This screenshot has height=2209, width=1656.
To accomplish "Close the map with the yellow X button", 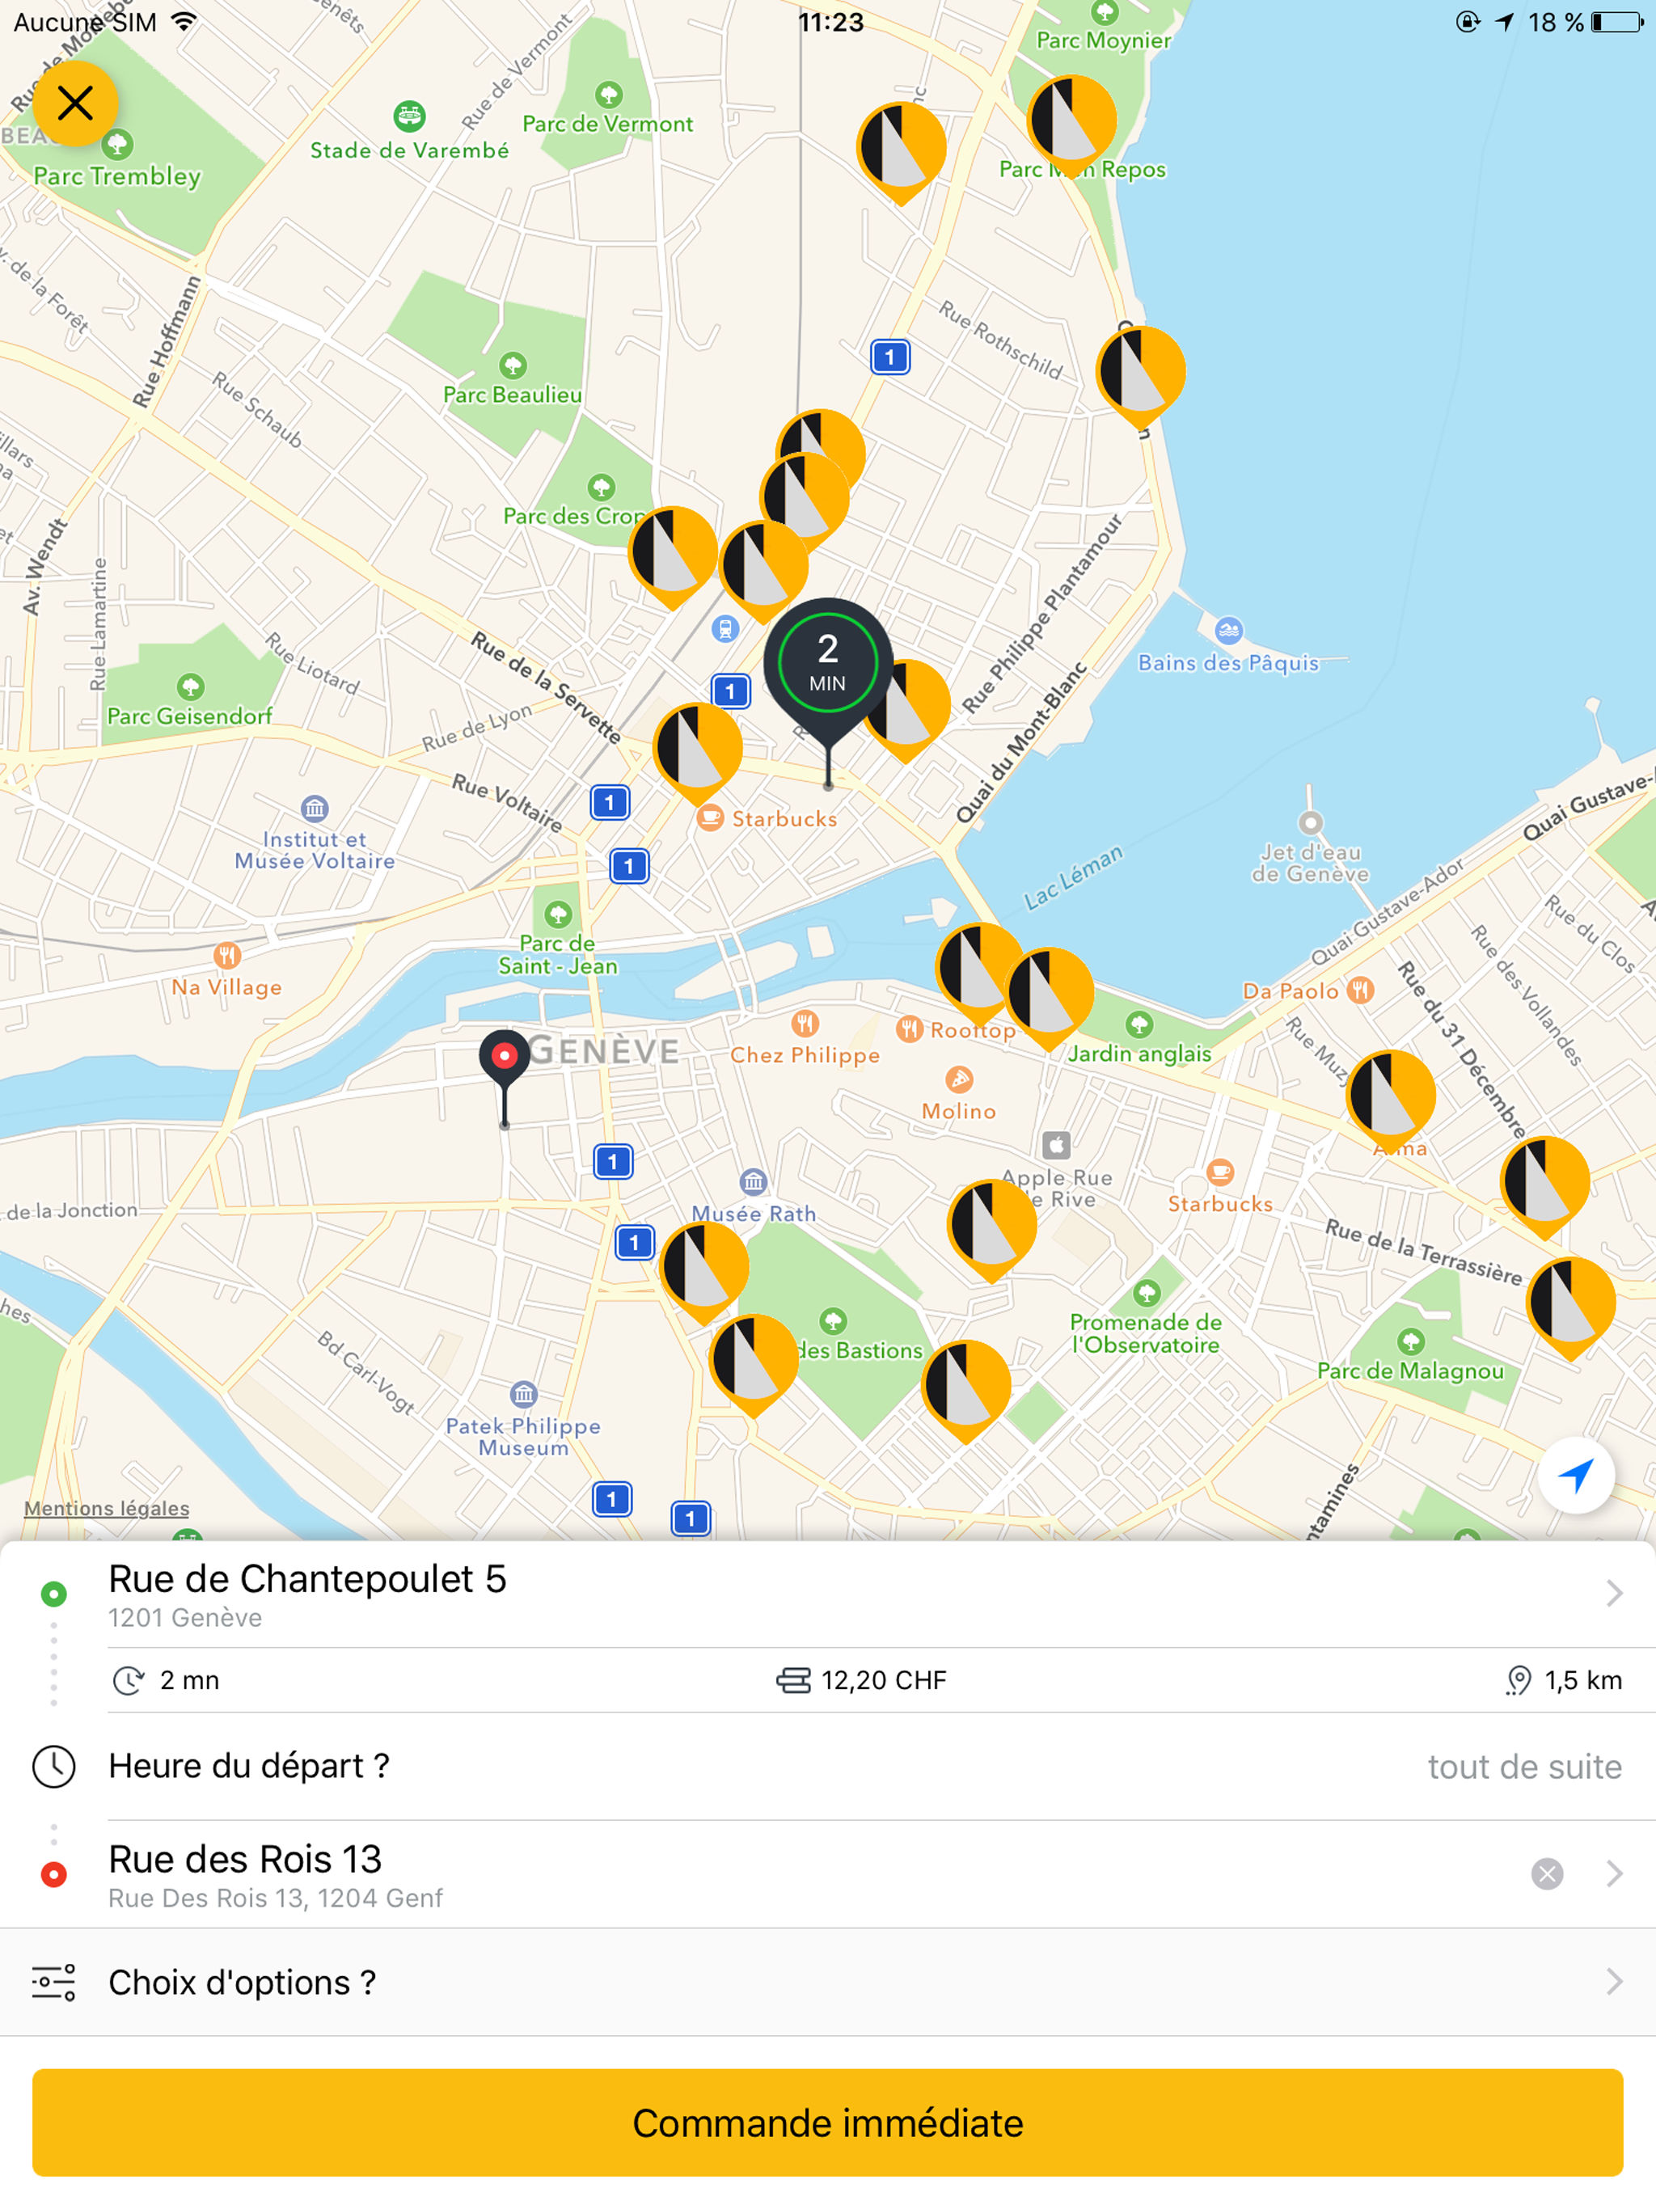I will [x=75, y=103].
